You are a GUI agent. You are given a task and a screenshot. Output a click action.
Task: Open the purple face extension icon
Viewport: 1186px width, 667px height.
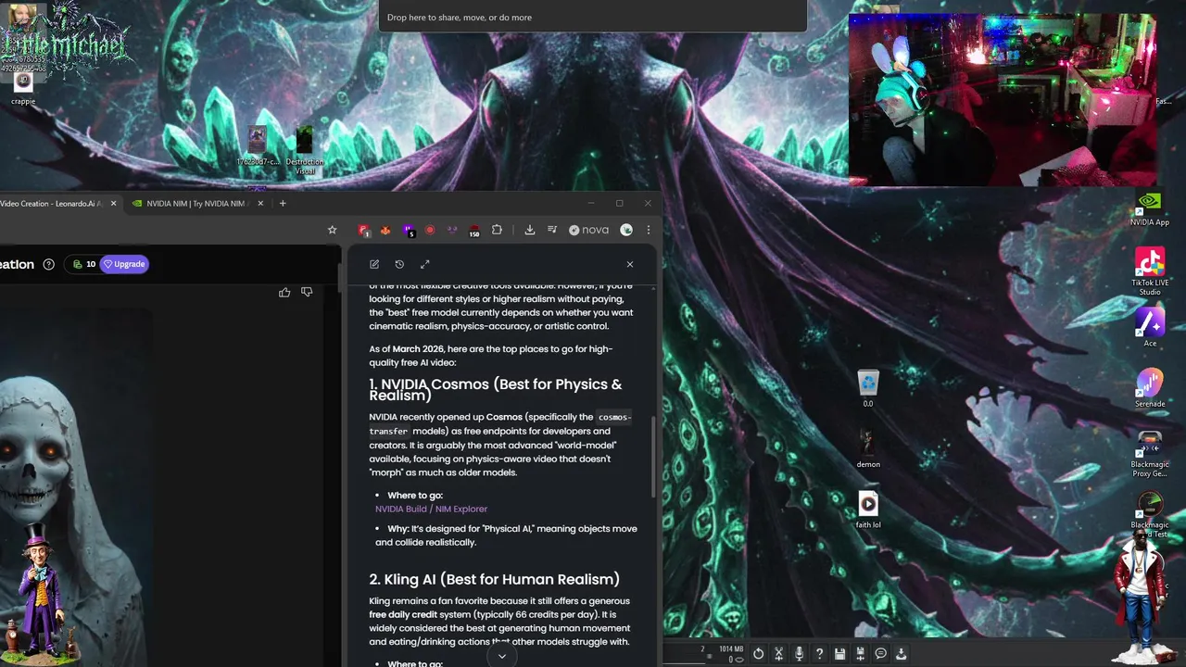[x=452, y=230]
